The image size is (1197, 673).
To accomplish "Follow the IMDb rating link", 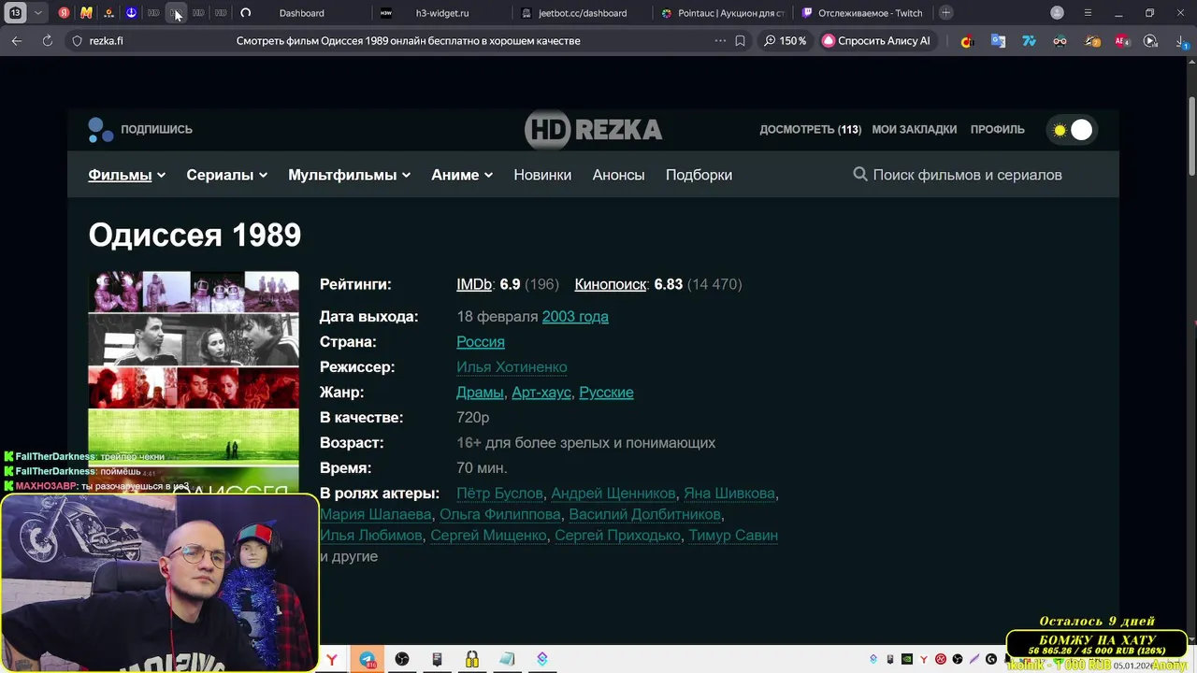I will pyautogui.click(x=474, y=284).
